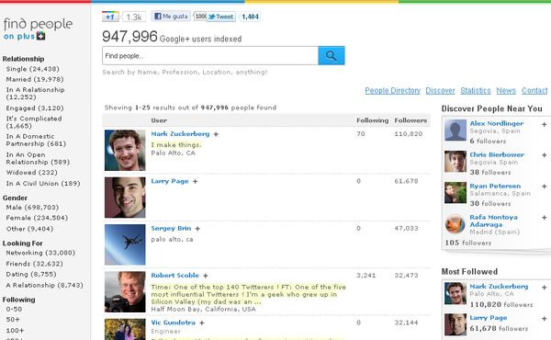The height and width of the screenshot is (340, 551).
Task: Click plus icon beside Robert Scoble
Action: click(x=205, y=276)
